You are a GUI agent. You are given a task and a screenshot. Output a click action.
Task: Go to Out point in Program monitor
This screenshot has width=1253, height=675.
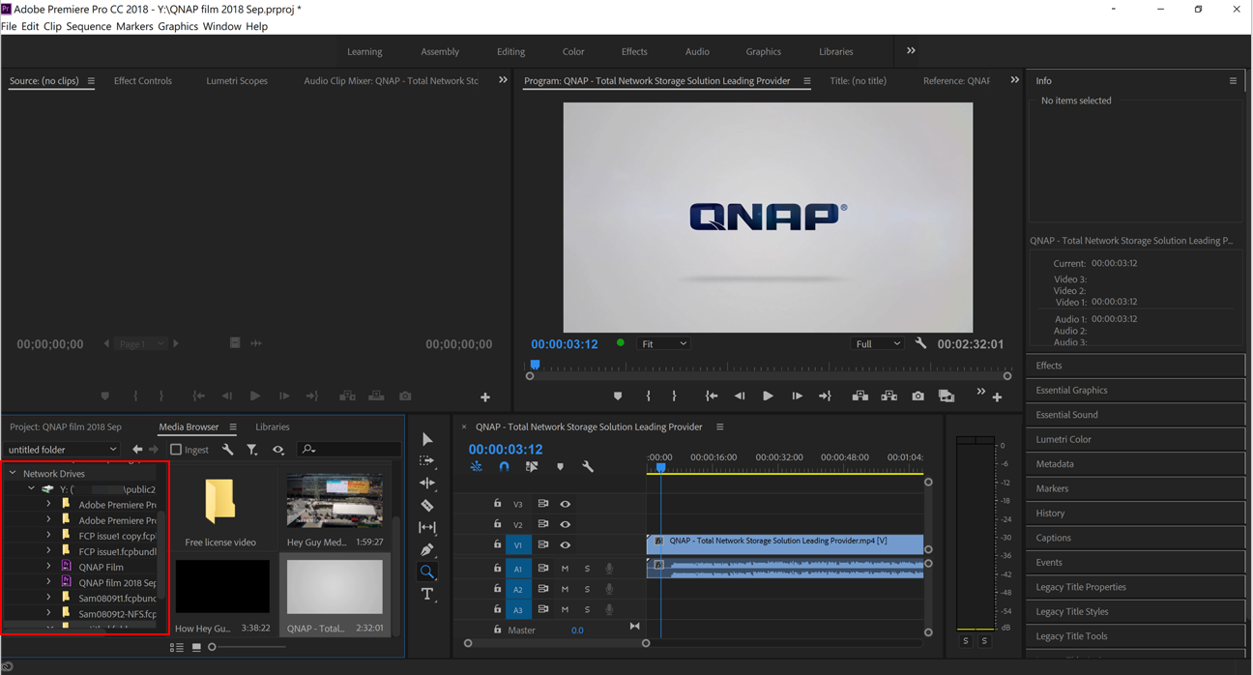tap(825, 396)
